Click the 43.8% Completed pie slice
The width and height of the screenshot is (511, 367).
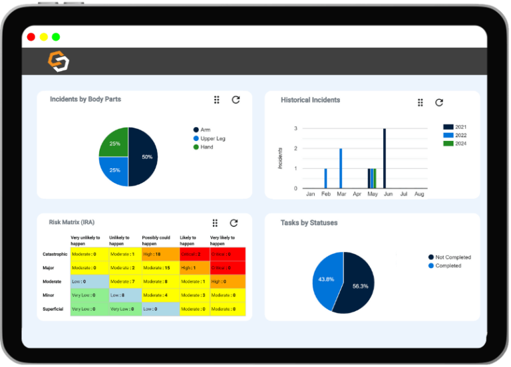(x=325, y=279)
